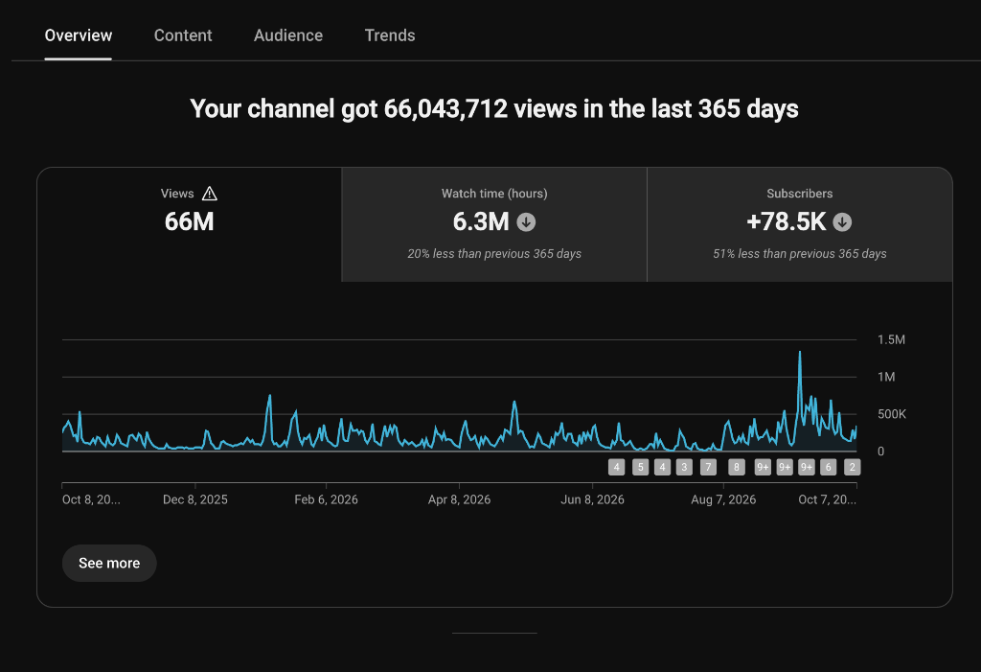Open the Content tab
The height and width of the screenshot is (672, 981).
[183, 35]
